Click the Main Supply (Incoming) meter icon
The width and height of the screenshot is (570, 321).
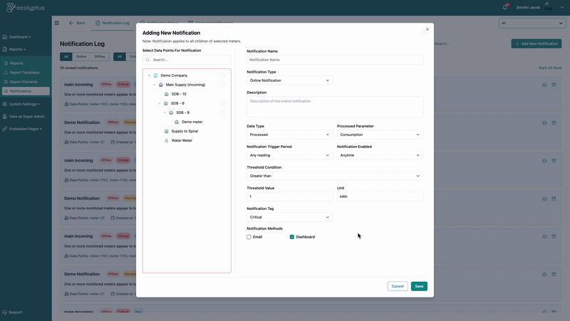[161, 85]
